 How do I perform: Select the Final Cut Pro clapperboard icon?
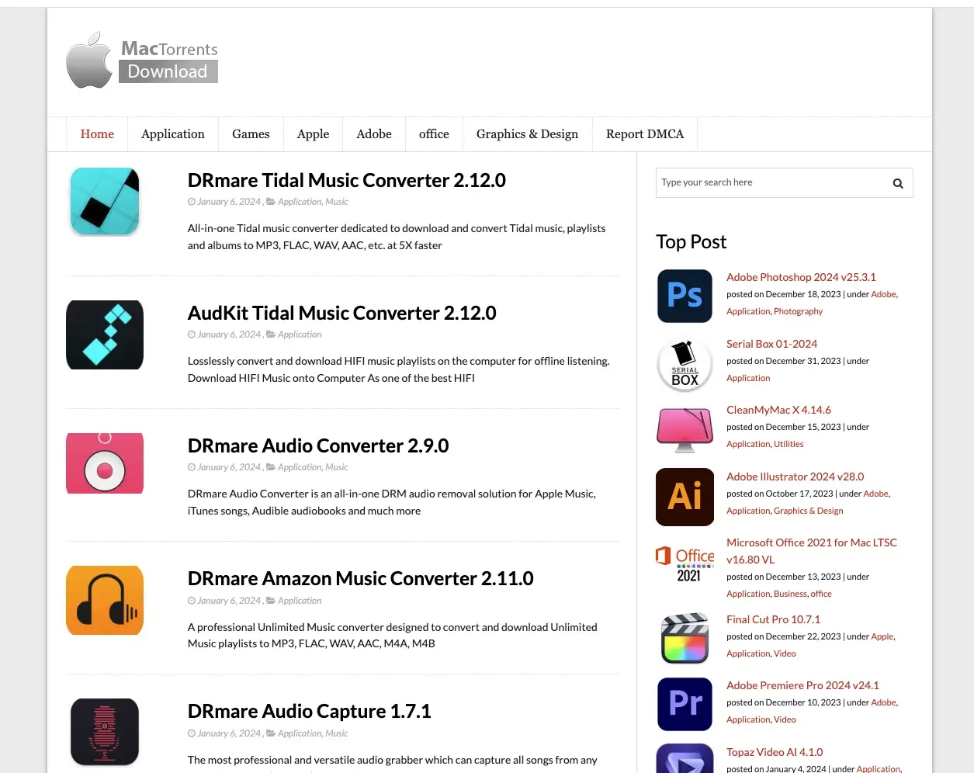(685, 638)
